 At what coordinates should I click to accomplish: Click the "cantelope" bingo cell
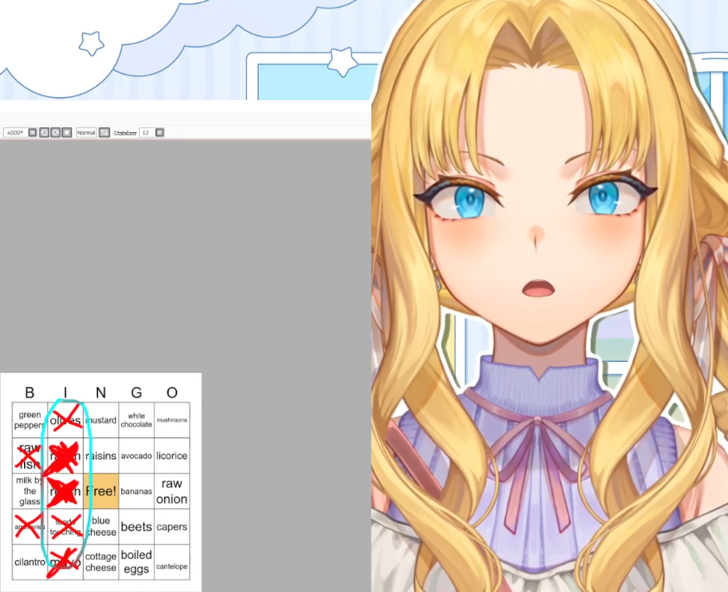[x=172, y=562]
